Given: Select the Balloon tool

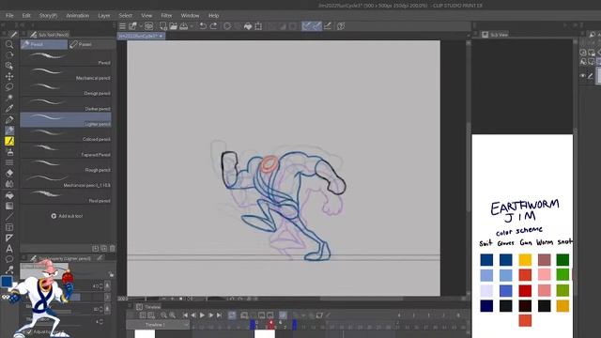Looking at the screenshot, I should tap(9, 259).
